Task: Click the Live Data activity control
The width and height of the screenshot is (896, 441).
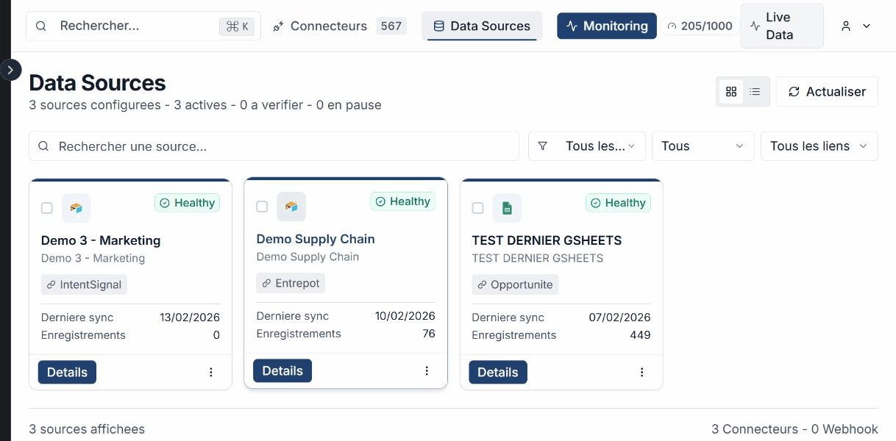Action: click(x=781, y=26)
